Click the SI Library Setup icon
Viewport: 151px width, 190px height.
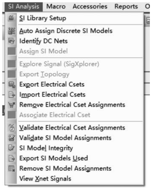(12, 18)
